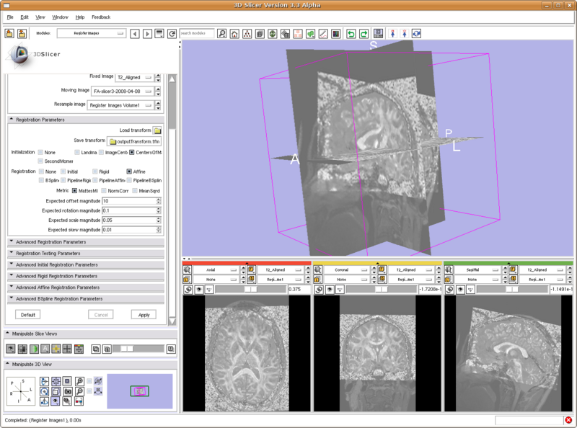577x428 pixels.
Task: Click the Default button
Action: pos(27,315)
